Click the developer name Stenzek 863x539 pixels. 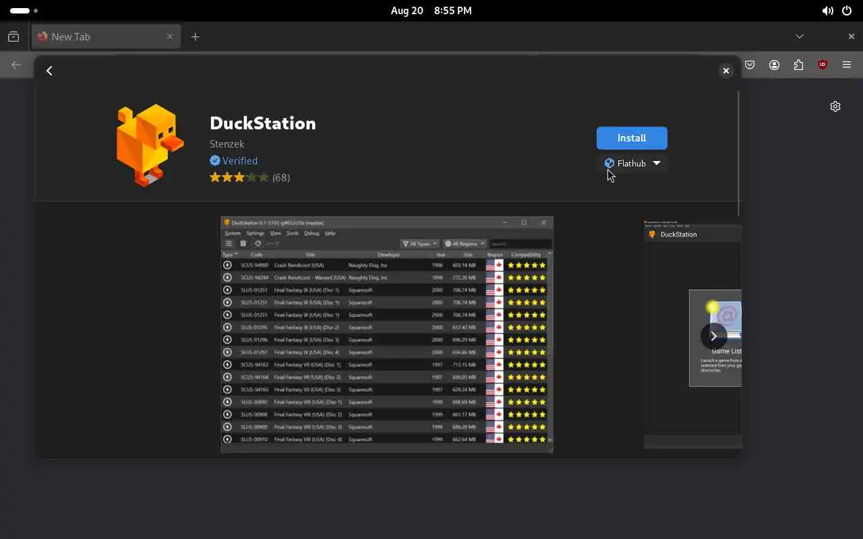coord(227,144)
